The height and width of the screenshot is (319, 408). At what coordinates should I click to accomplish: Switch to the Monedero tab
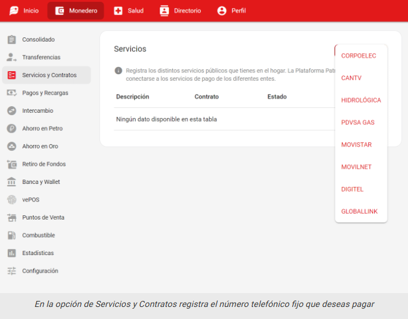click(x=76, y=11)
